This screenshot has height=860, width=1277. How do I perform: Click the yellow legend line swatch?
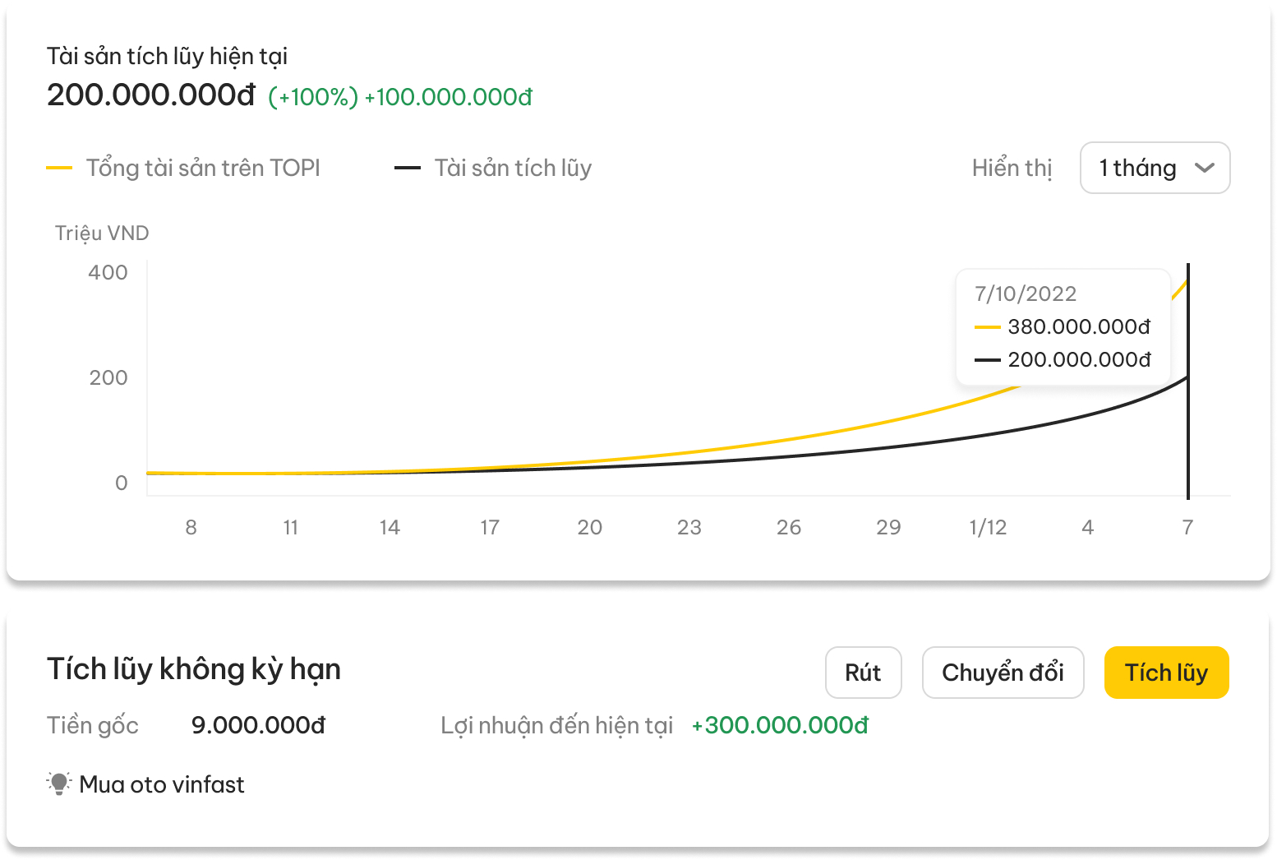(x=59, y=168)
